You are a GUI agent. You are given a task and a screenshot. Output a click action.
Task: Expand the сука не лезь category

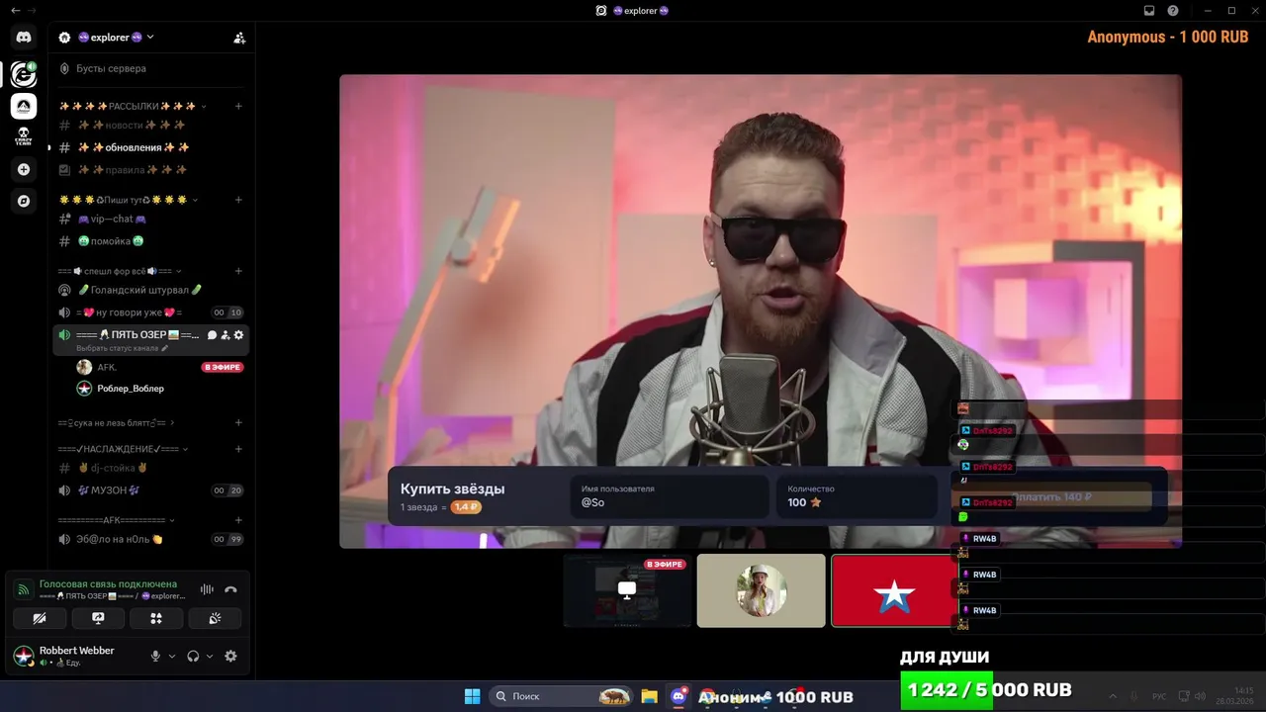click(x=172, y=423)
